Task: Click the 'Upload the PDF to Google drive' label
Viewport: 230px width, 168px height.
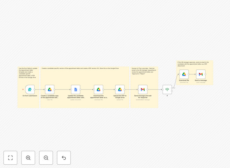Action: [x=120, y=97]
